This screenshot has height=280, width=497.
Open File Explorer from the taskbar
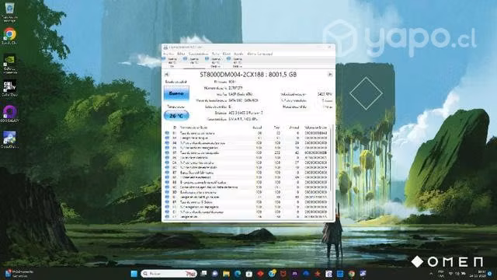(x=226, y=274)
